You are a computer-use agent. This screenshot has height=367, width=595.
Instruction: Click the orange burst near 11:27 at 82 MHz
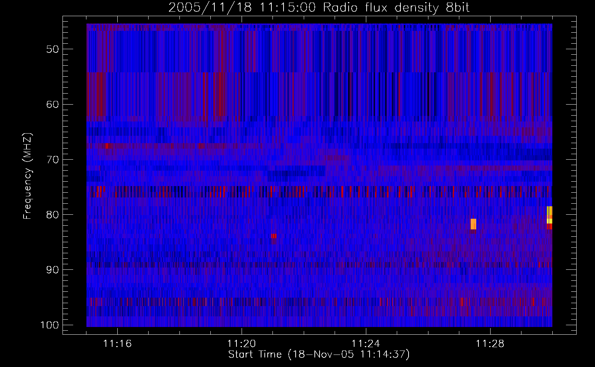click(x=473, y=224)
